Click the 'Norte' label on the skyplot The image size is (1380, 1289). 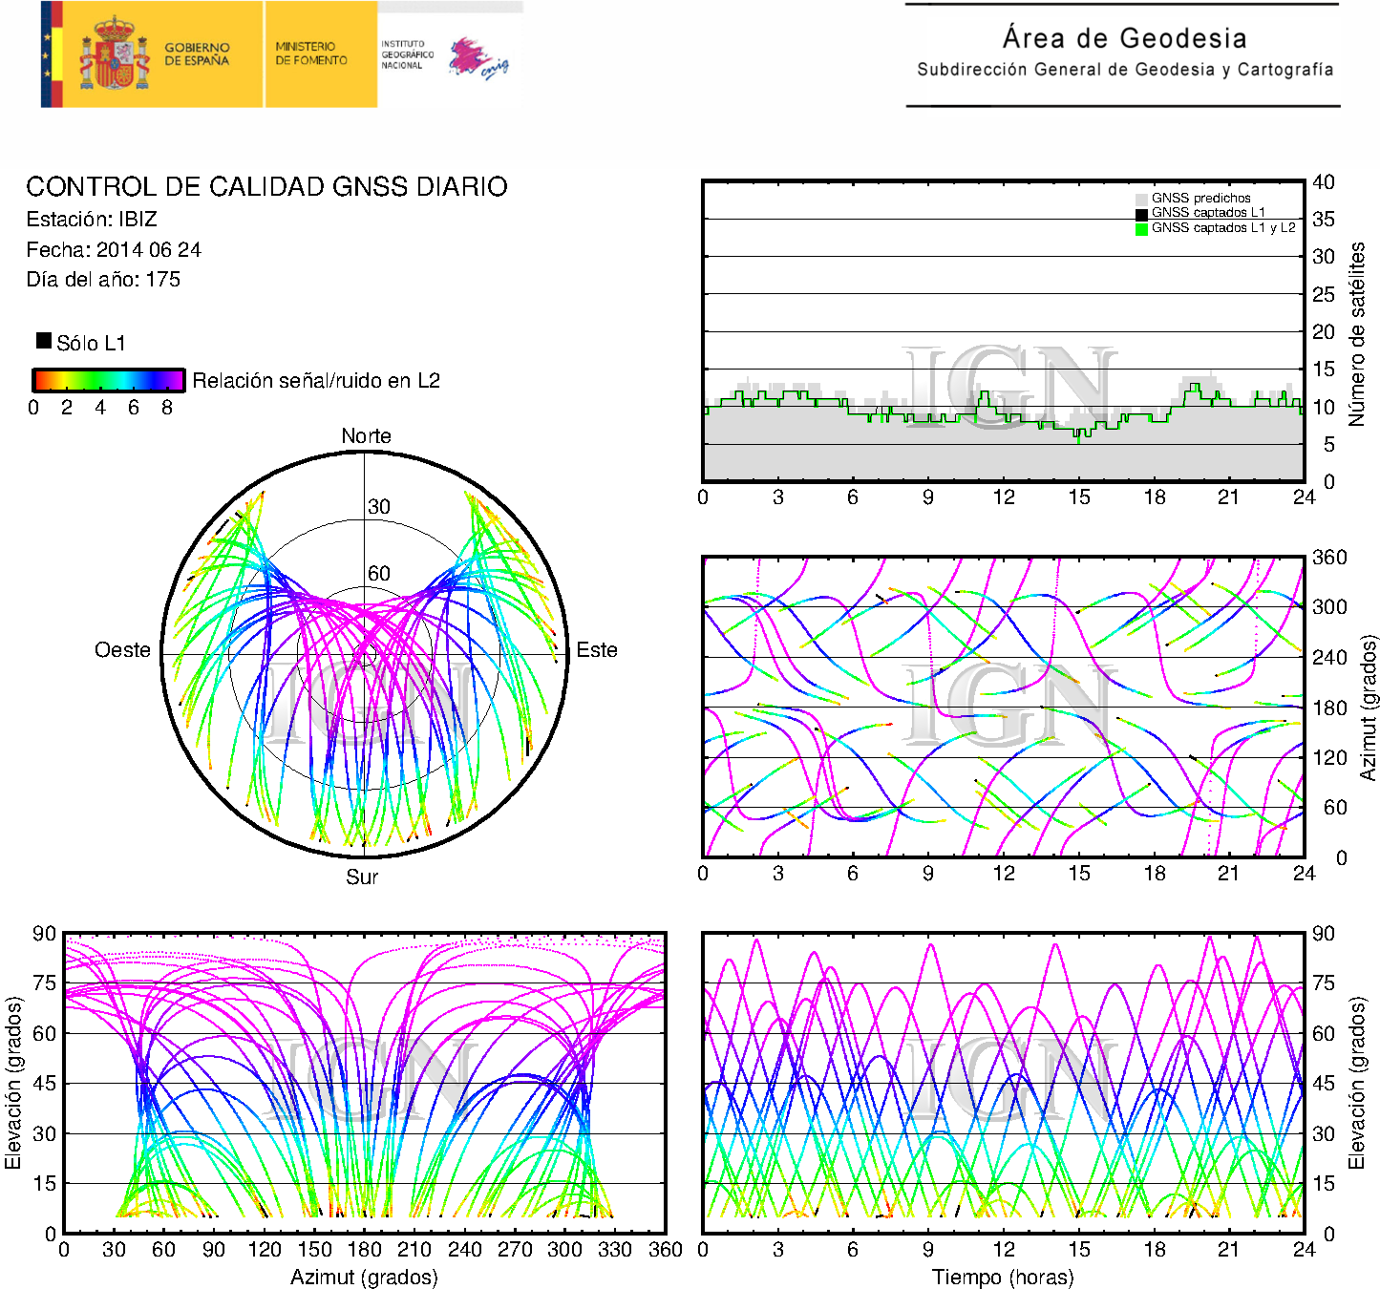tap(366, 436)
